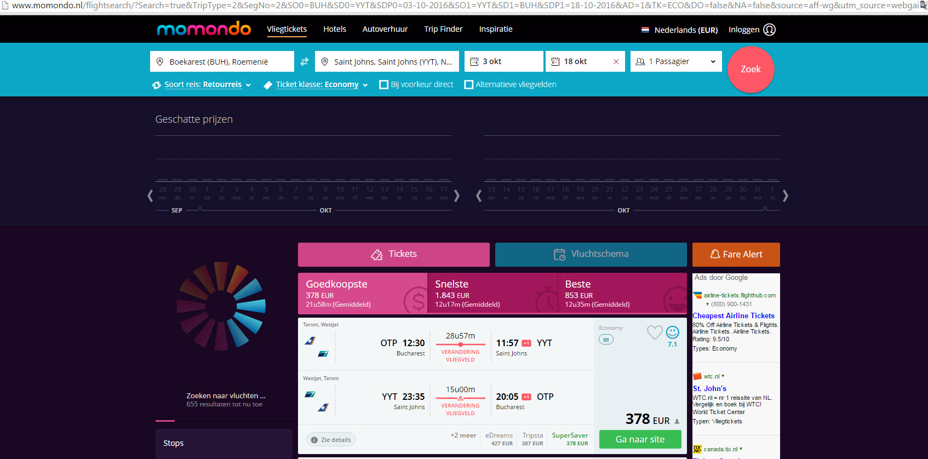Clear the 18 okt return date
928x459 pixels.
point(616,61)
